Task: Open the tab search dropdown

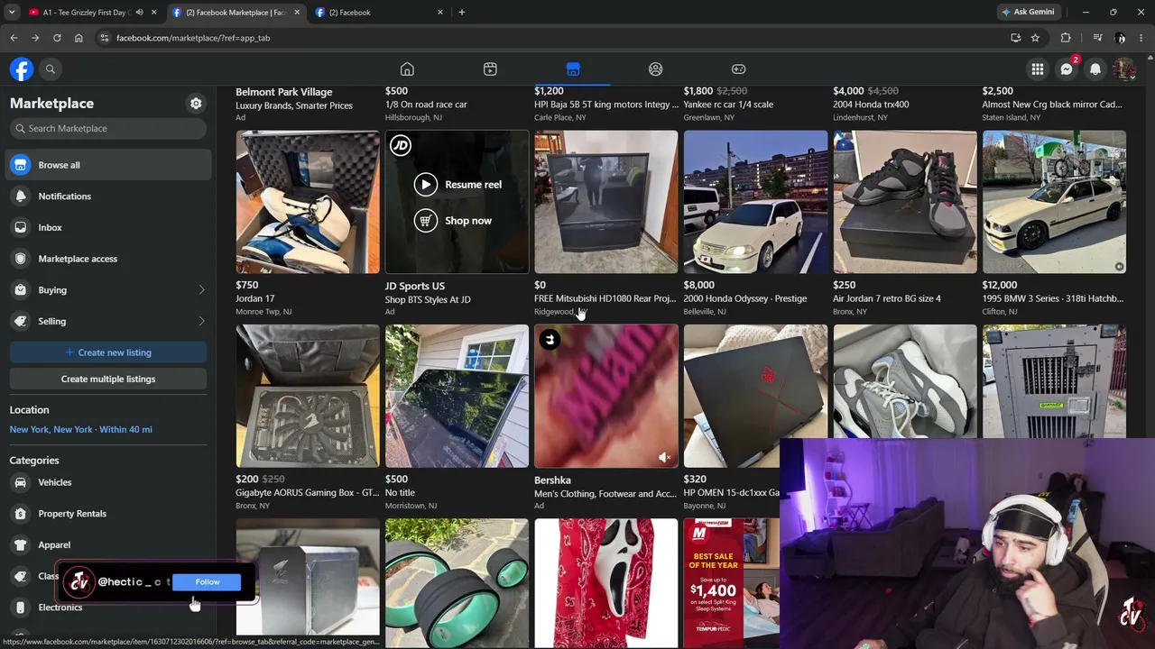Action: click(x=12, y=13)
